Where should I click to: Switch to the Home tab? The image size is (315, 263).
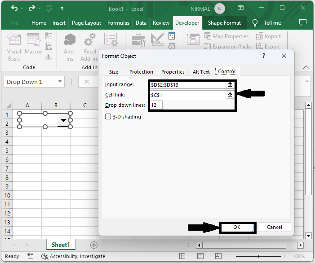coord(39,23)
